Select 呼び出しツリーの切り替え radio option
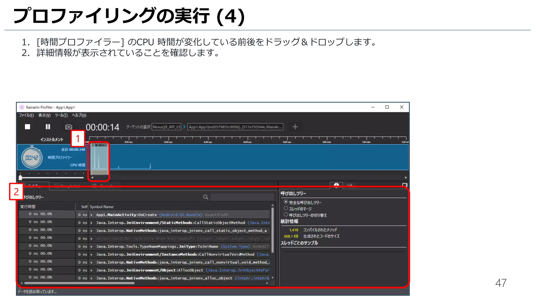535x301 pixels. 286,215
